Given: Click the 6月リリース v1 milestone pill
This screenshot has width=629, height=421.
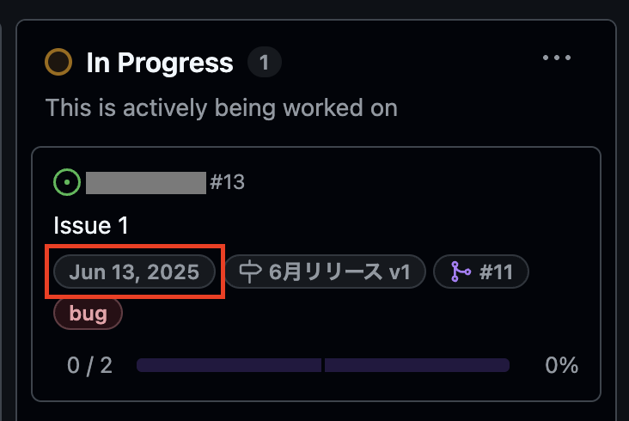Looking at the screenshot, I should pos(326,272).
